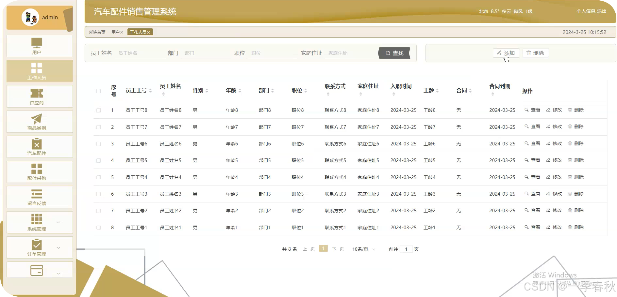Open the 10条/页 page size dropdown
617x297 pixels.
pos(363,249)
